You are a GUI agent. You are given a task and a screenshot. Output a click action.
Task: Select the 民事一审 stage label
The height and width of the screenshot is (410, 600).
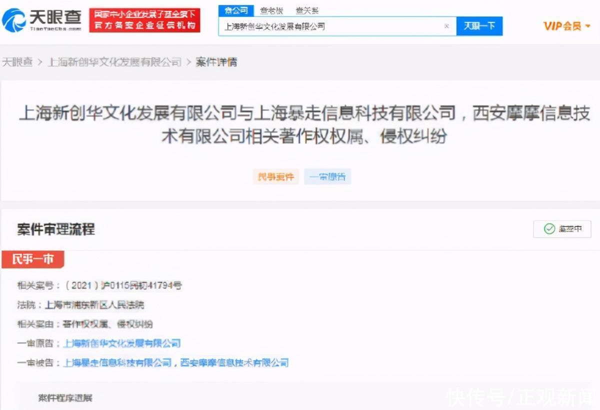32,259
